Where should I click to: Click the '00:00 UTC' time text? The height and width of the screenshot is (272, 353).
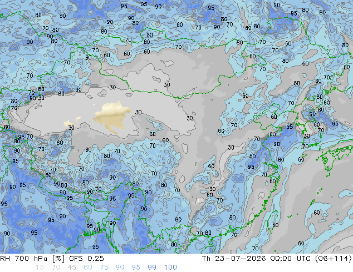[291, 259]
